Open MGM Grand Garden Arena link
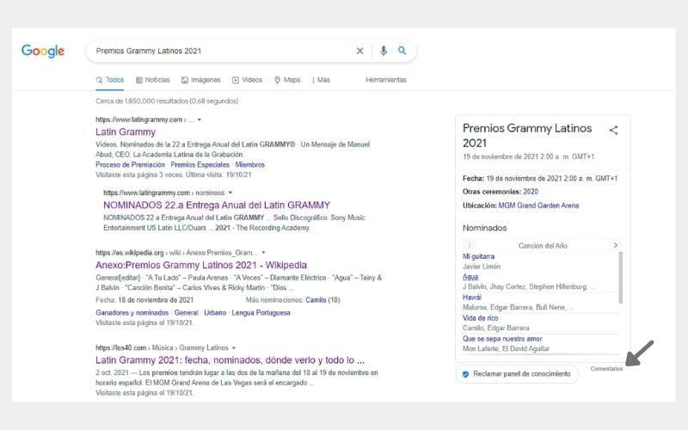Screen dimensions: 688x430 click(x=538, y=206)
